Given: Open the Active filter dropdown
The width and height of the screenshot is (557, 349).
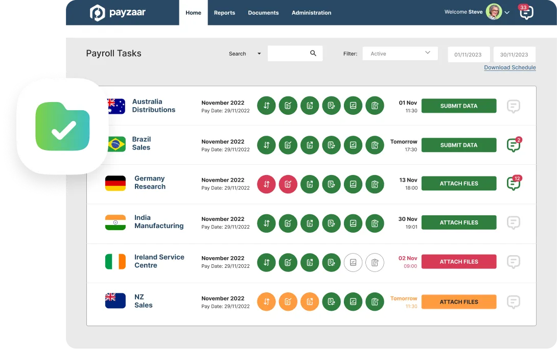Looking at the screenshot, I should click(400, 53).
